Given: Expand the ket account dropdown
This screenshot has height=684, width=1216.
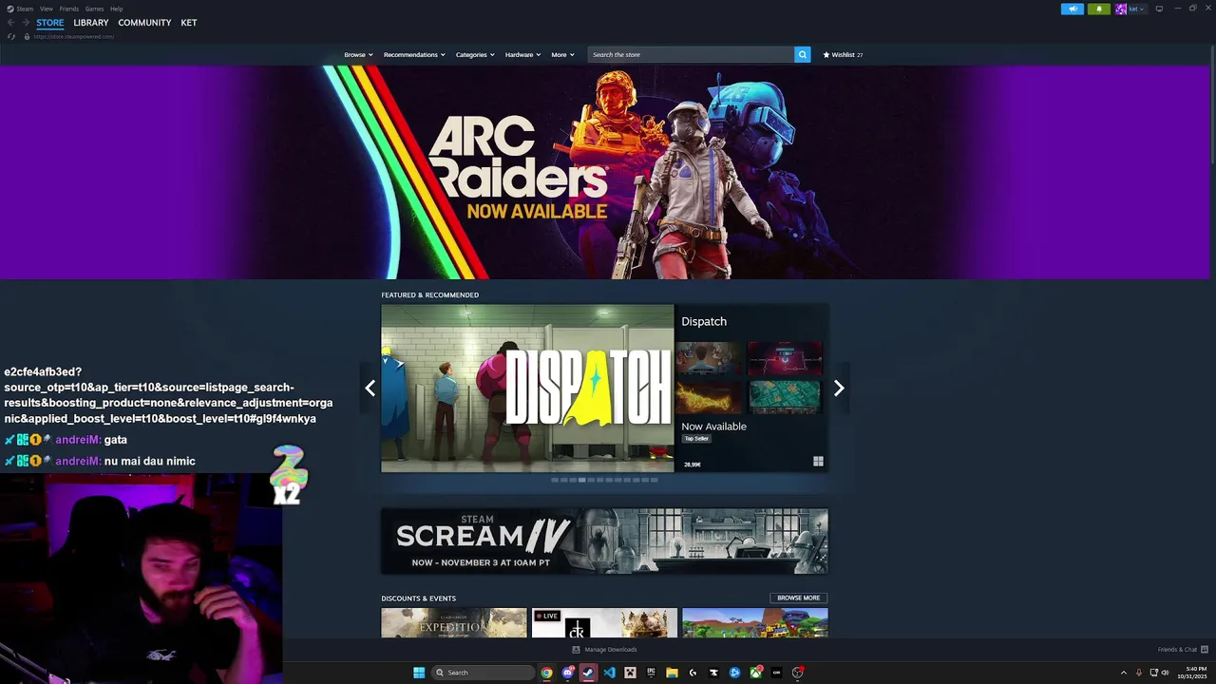Looking at the screenshot, I should click(x=1137, y=9).
